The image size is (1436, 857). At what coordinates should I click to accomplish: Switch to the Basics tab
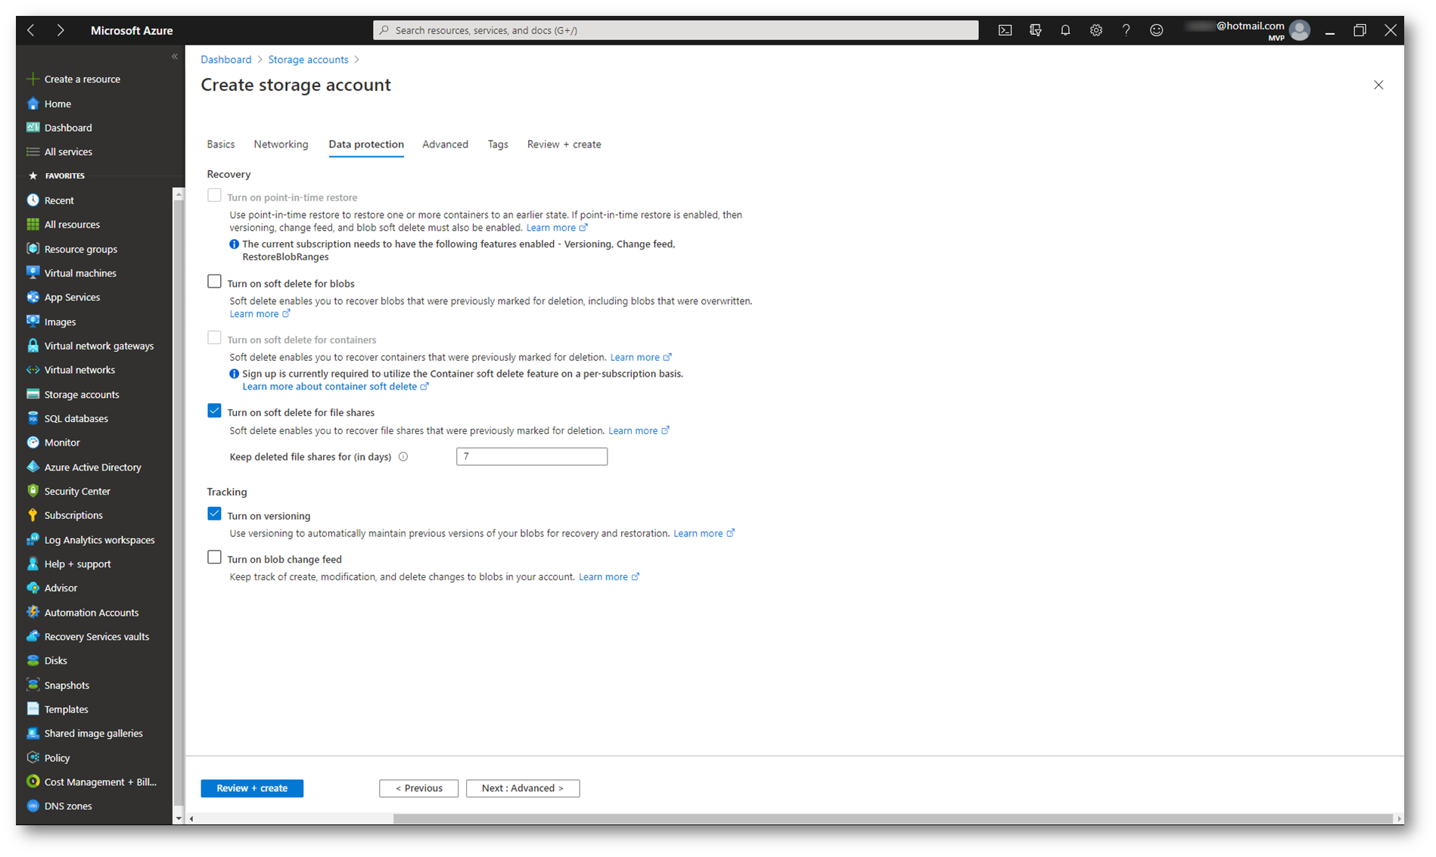coord(221,144)
